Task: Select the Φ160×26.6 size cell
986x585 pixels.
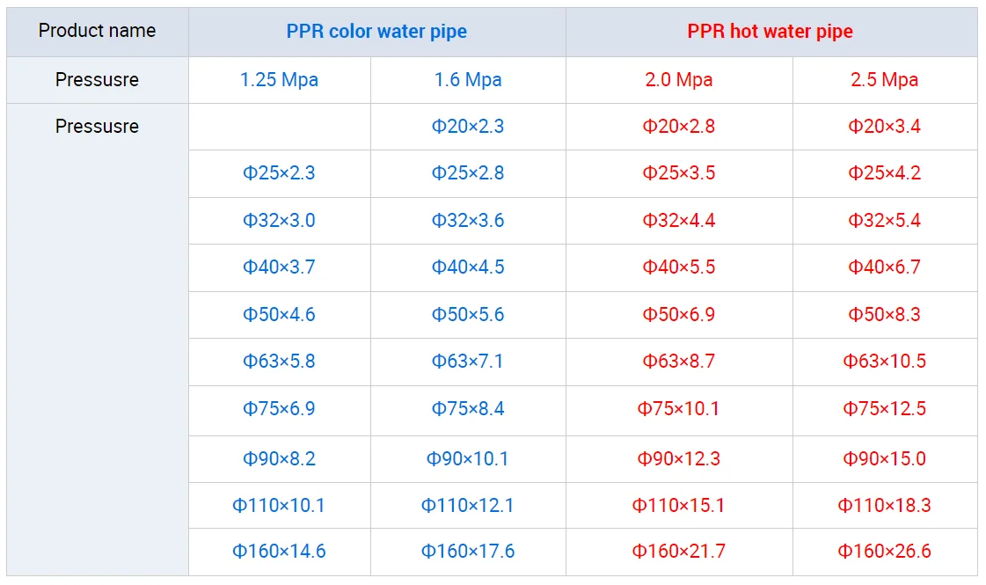Action: (x=884, y=552)
